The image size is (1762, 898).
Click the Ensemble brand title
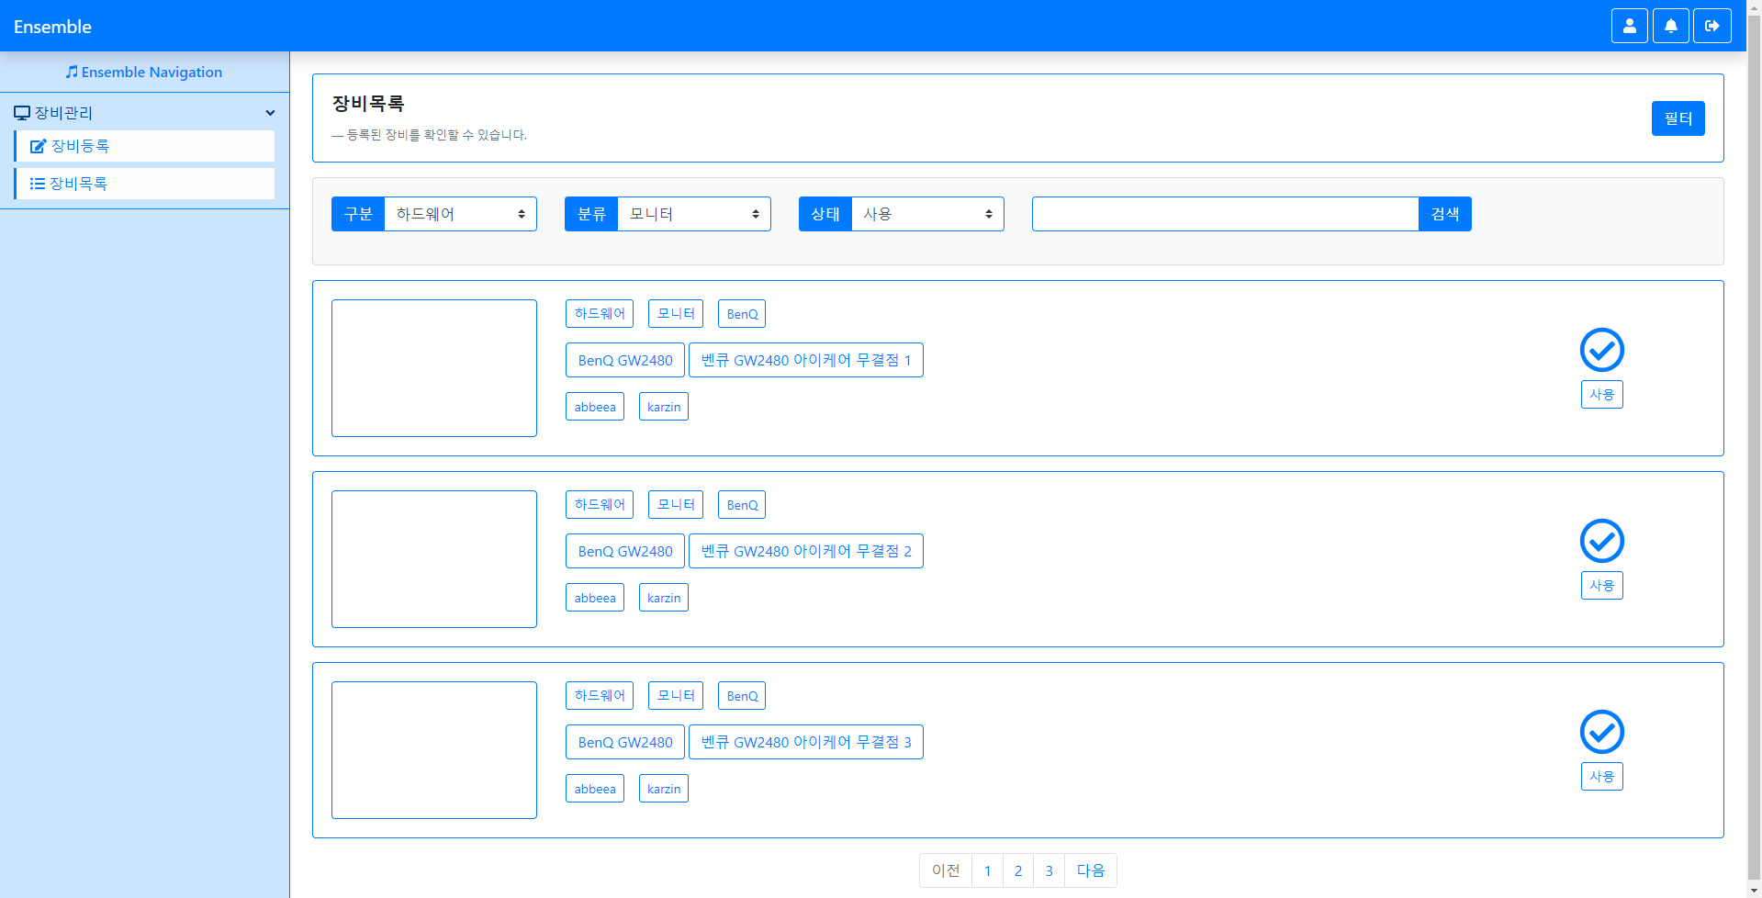[52, 27]
